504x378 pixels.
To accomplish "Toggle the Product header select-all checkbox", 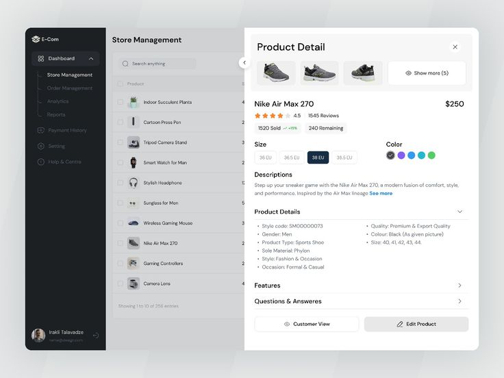I will click(x=121, y=84).
